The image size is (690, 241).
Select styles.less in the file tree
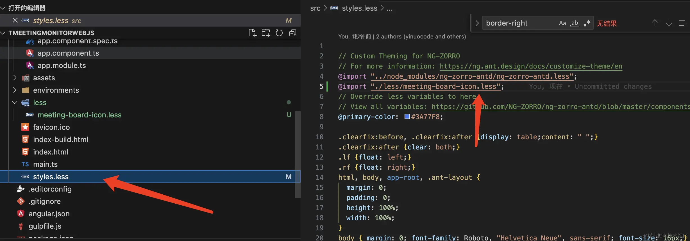pyautogui.click(x=150, y=176)
